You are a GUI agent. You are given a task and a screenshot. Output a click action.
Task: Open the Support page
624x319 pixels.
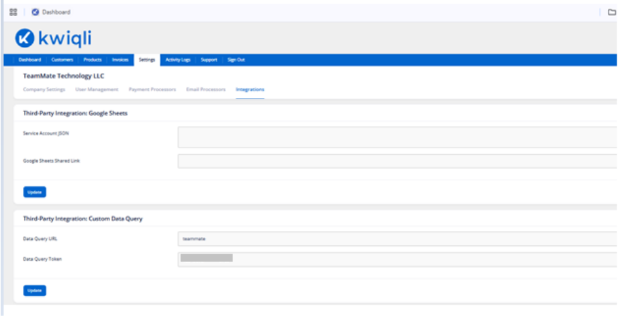(209, 60)
